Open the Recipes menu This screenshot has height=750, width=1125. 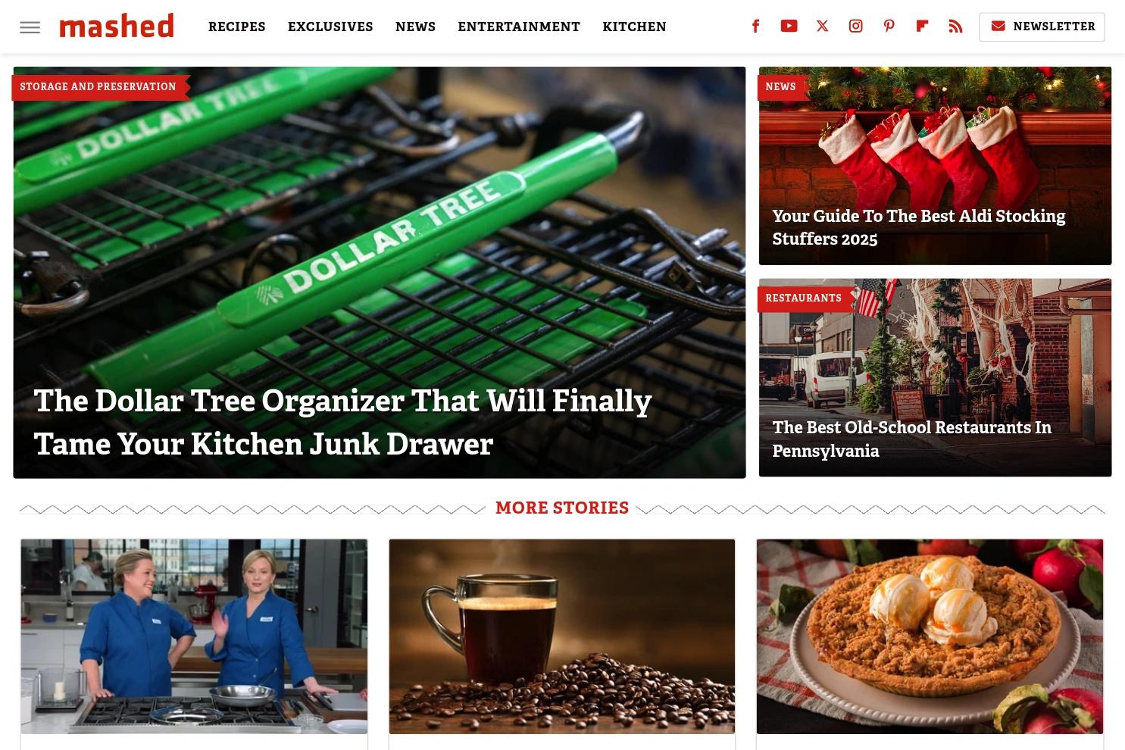(x=237, y=27)
